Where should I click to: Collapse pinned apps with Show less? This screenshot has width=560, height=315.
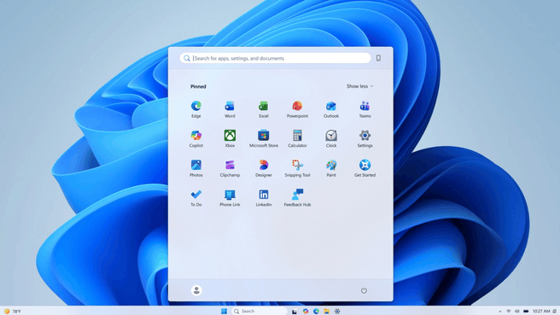[359, 86]
